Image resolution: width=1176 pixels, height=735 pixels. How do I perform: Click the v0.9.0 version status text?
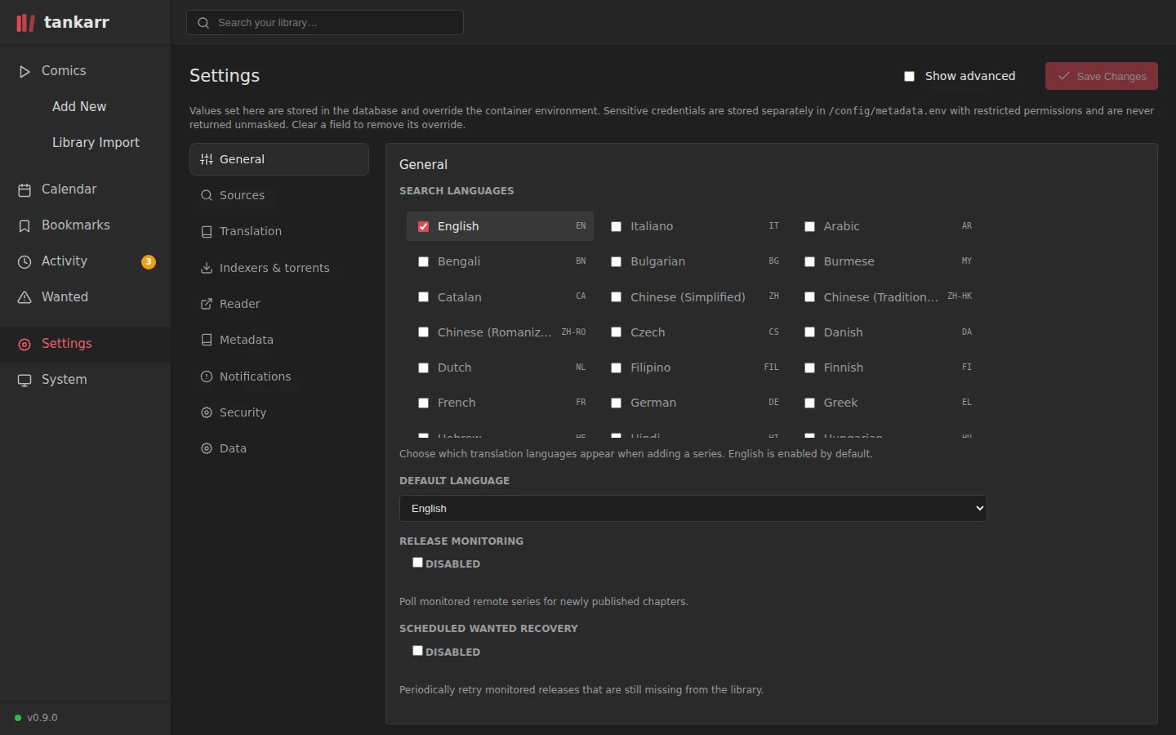coord(42,718)
